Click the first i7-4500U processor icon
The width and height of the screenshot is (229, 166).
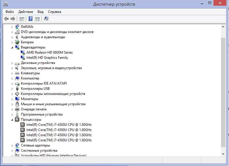pyautogui.click(x=22, y=125)
